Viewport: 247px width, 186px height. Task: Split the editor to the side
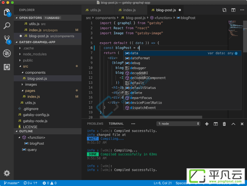(233, 10)
